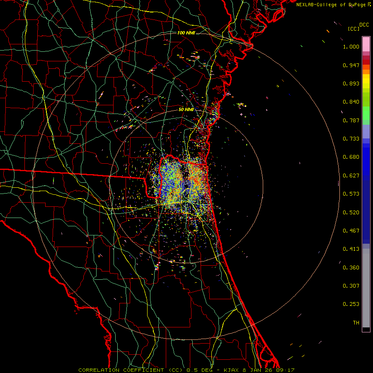This screenshot has width=373, height=373.
Task: Click the 0.733 legend value
Action: point(351,139)
